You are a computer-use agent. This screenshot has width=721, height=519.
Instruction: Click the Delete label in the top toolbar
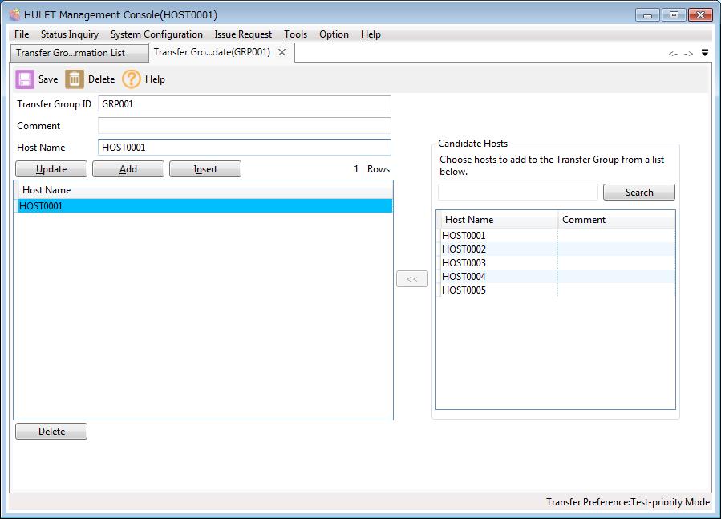point(101,79)
